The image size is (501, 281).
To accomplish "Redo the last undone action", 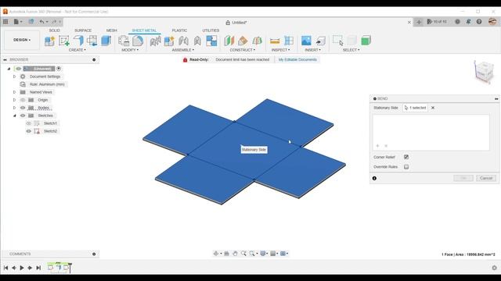I will 54,22.
